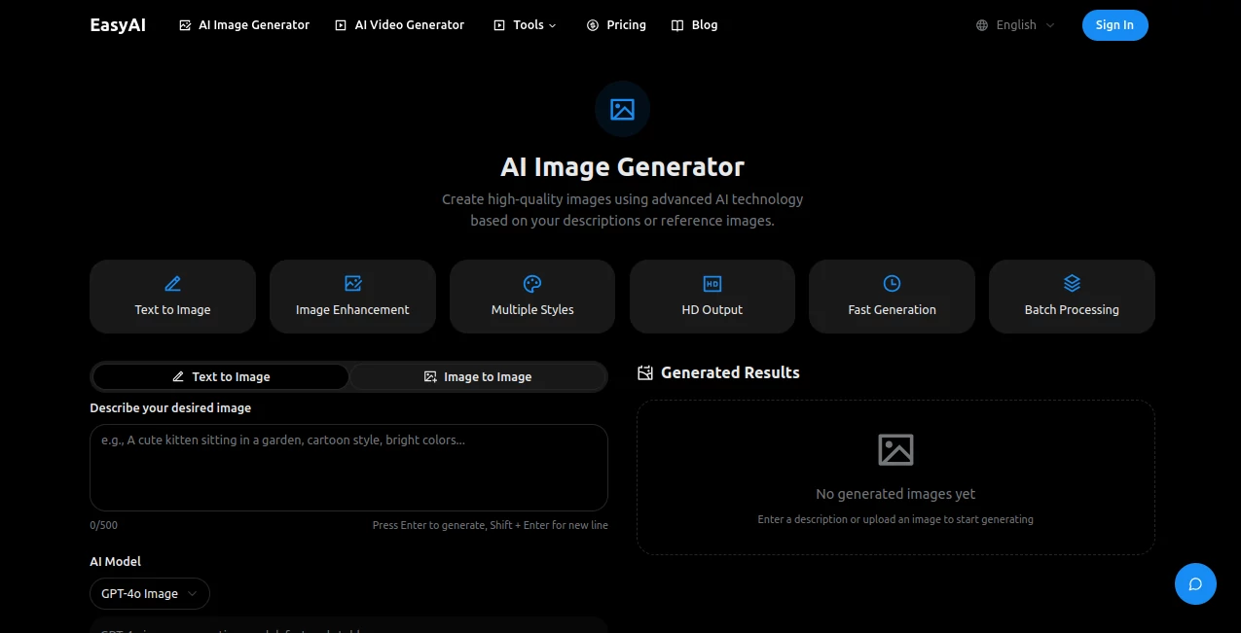Select the Text to Image feature icon
Screen dimensions: 1241x633
click(x=172, y=283)
